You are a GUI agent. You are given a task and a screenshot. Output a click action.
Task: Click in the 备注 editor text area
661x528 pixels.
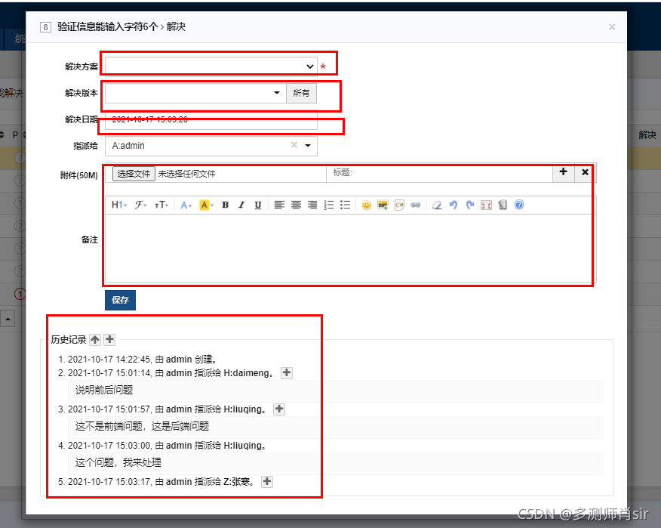click(350, 249)
